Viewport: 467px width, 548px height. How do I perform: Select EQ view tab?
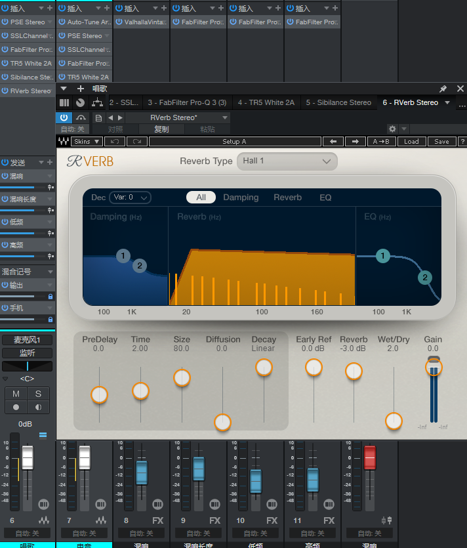click(x=325, y=198)
